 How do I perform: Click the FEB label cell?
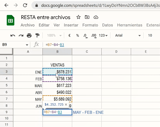(x=28, y=79)
